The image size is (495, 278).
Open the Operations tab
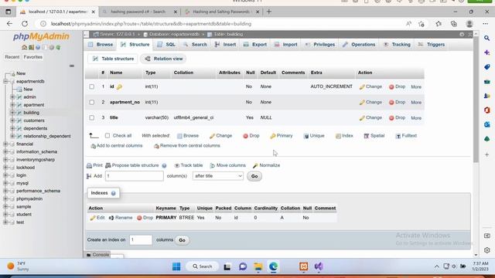[359, 45]
